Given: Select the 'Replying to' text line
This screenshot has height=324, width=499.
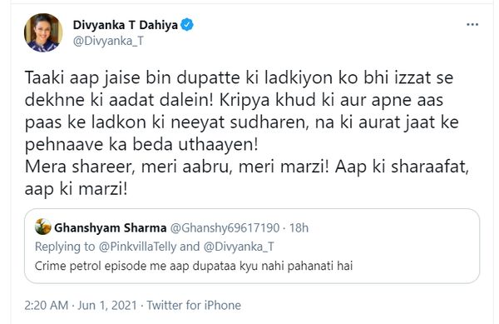Looking at the screenshot, I should coord(155,247).
